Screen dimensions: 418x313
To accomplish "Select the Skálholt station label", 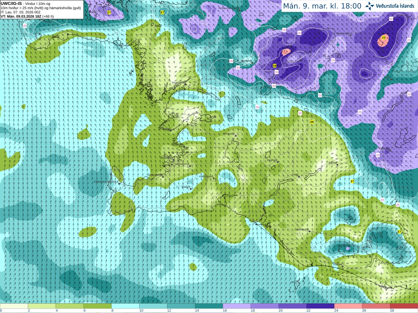I will (272, 160).
